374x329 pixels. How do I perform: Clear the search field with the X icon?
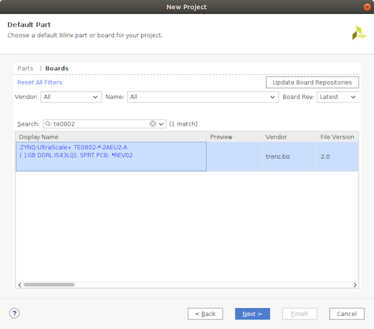coord(153,124)
